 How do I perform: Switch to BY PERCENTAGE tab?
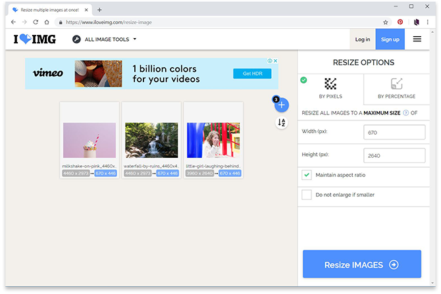(x=396, y=89)
